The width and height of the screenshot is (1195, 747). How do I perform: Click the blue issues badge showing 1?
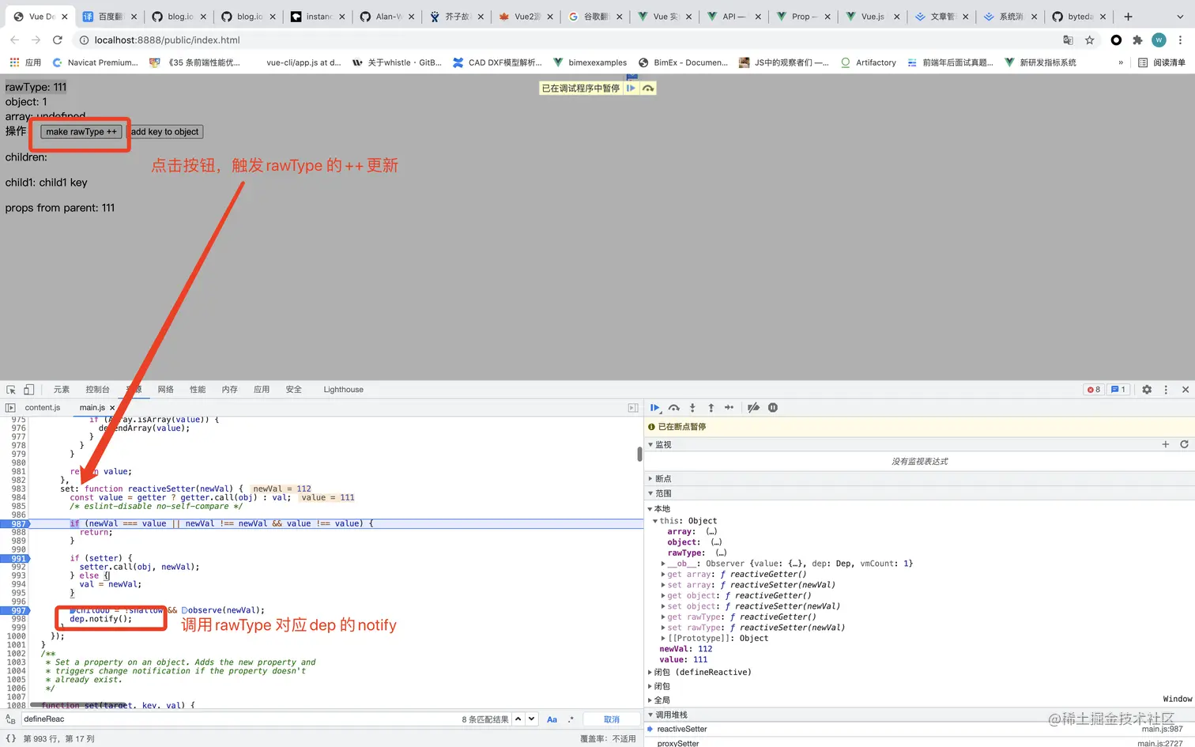click(1118, 390)
